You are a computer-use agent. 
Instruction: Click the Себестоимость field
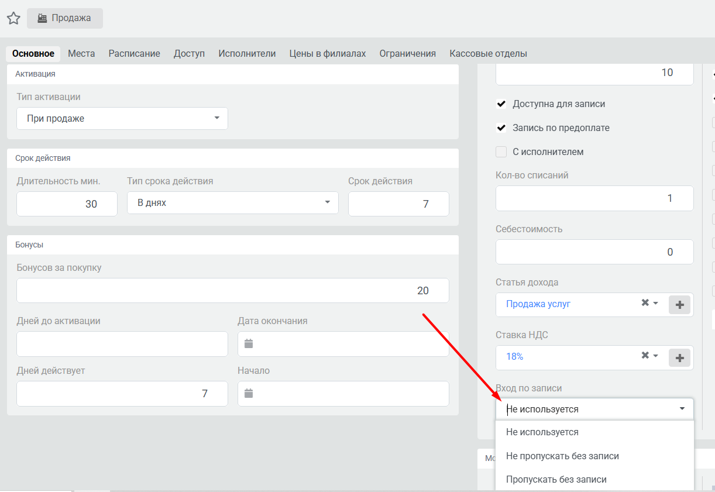pos(594,252)
